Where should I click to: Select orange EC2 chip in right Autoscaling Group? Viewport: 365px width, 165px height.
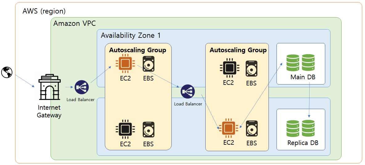(x=228, y=128)
